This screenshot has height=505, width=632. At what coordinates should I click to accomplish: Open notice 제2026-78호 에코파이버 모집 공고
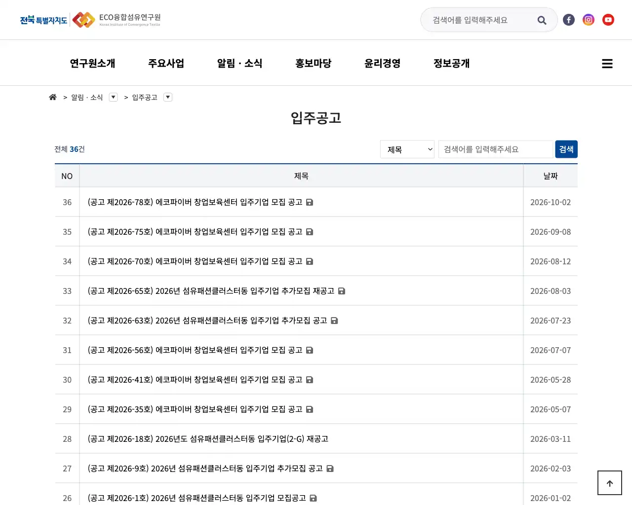pyautogui.click(x=195, y=202)
